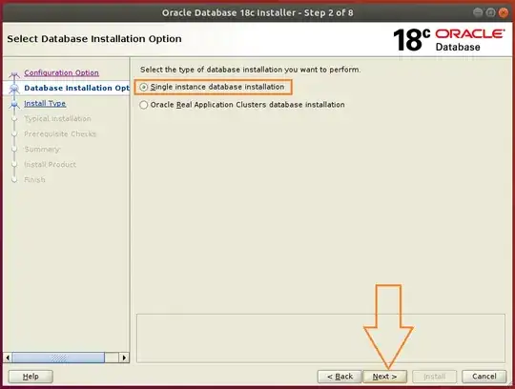Open the Help button
This screenshot has height=389, width=515.
tap(31, 377)
